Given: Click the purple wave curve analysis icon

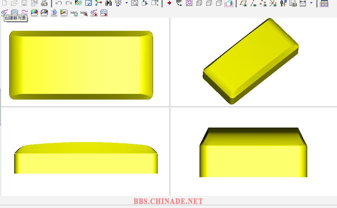Looking at the screenshot, I should [x=24, y=13].
